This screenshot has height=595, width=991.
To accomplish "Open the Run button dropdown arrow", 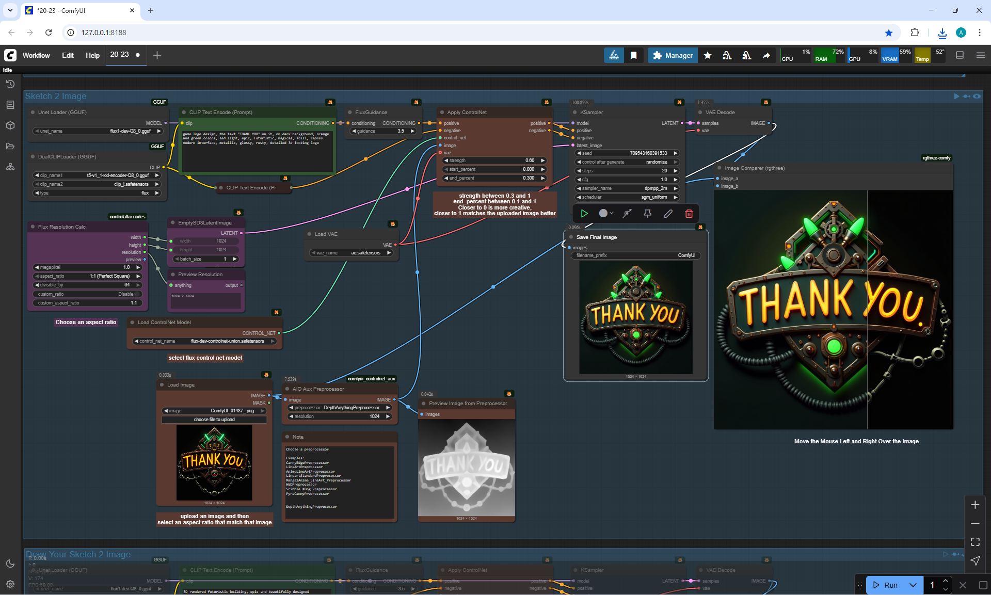I will pos(913,585).
